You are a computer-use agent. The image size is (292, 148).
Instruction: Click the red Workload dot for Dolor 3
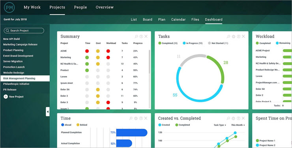point(108,102)
